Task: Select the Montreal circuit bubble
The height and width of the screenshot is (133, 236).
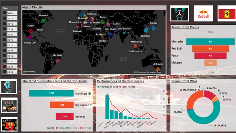Action: click(x=44, y=21)
